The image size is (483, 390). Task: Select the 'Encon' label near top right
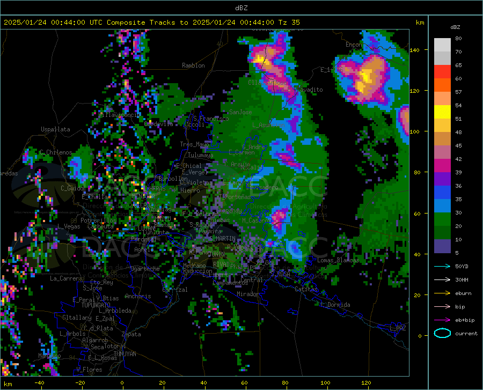coord(354,45)
